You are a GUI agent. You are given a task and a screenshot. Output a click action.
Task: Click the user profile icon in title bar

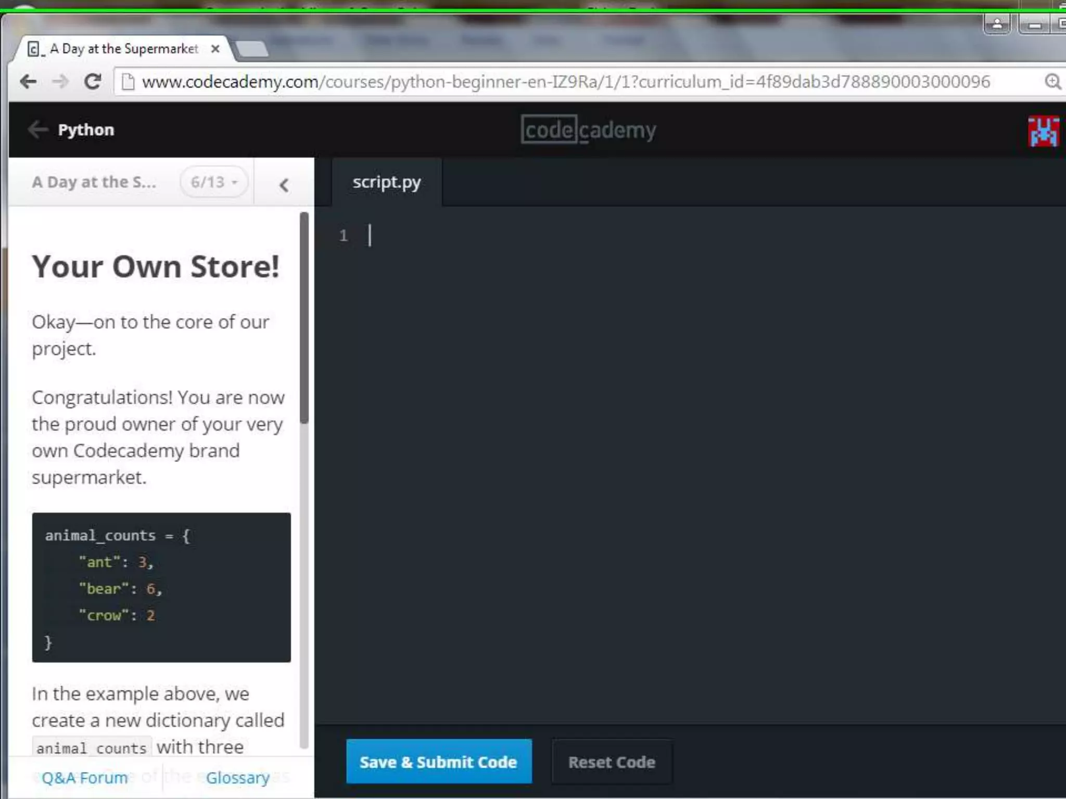[997, 24]
